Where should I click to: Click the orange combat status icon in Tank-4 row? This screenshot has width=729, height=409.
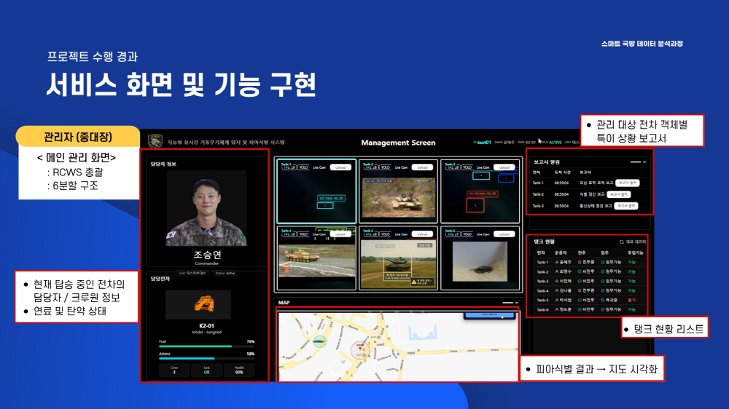[x=580, y=290]
